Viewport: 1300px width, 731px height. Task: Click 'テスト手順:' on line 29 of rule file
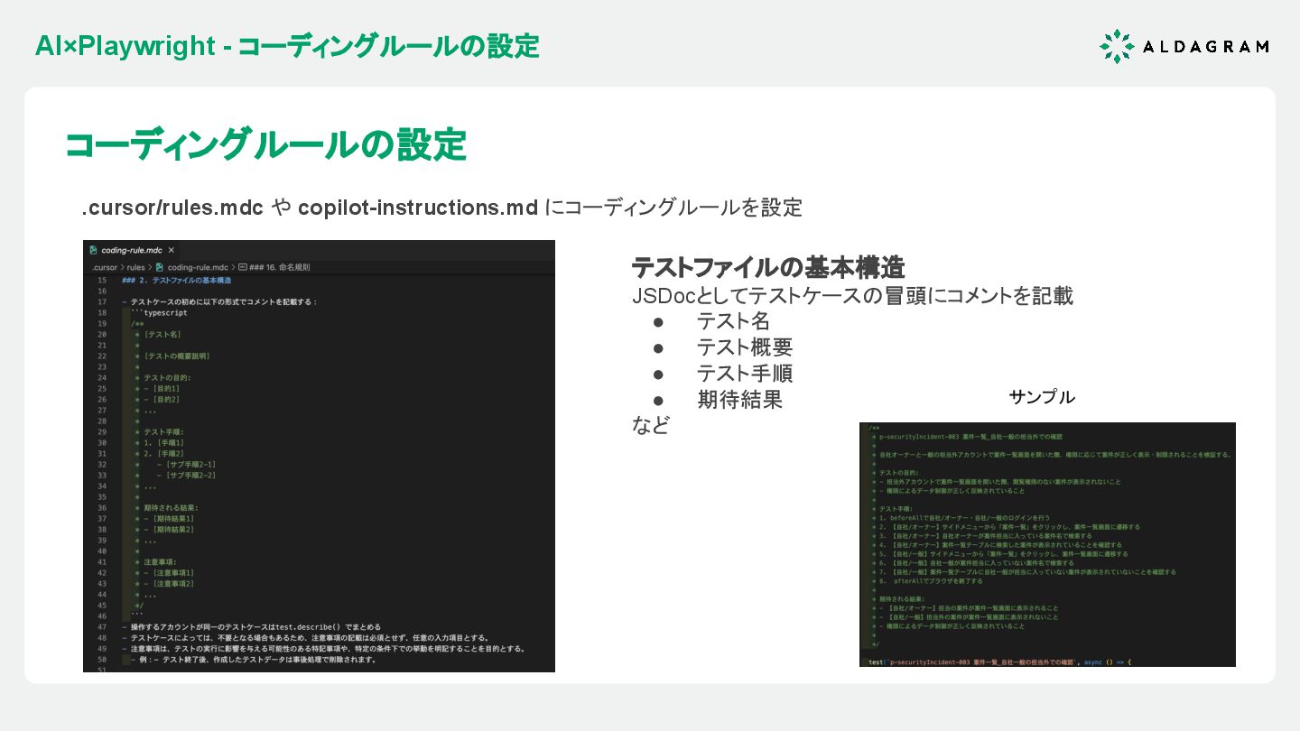click(x=163, y=432)
